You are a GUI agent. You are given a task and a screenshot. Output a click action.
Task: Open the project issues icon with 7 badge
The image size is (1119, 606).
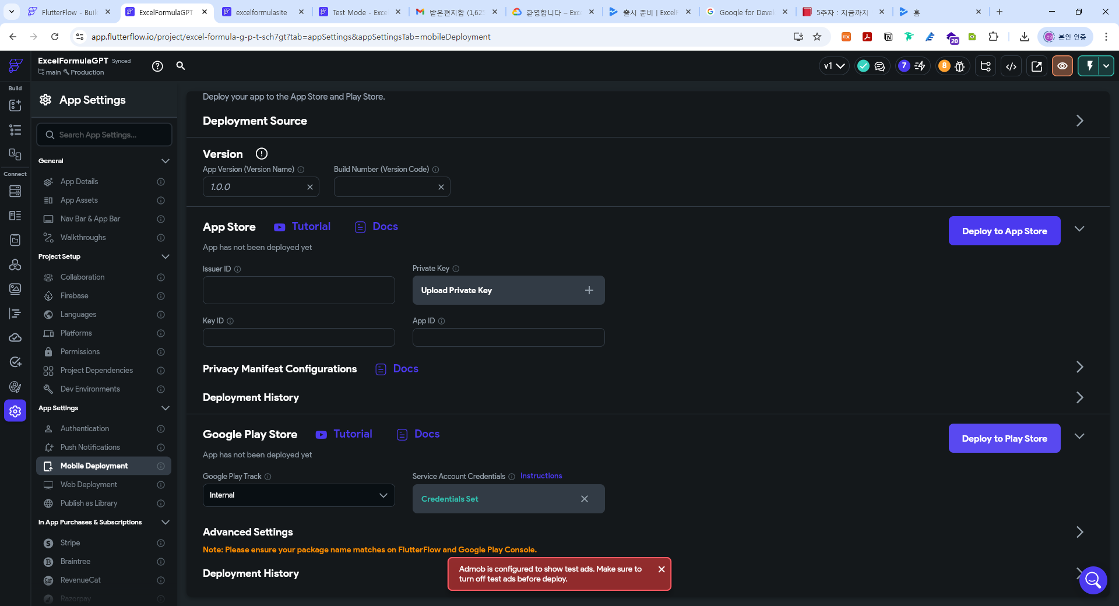point(912,66)
